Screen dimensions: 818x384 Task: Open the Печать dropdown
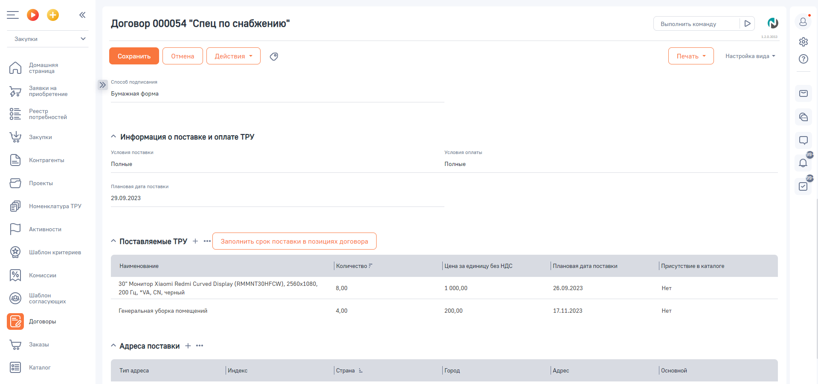691,56
